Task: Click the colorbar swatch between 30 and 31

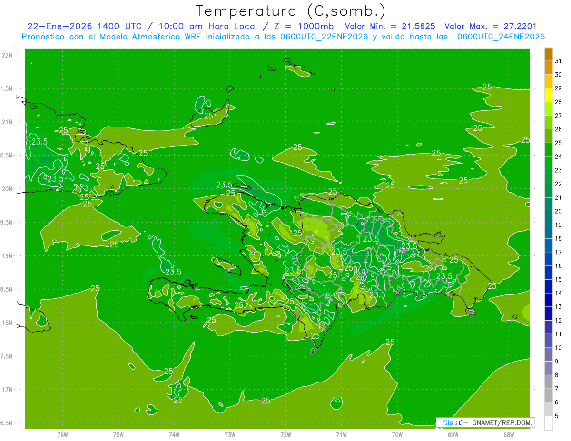Action: (x=549, y=68)
